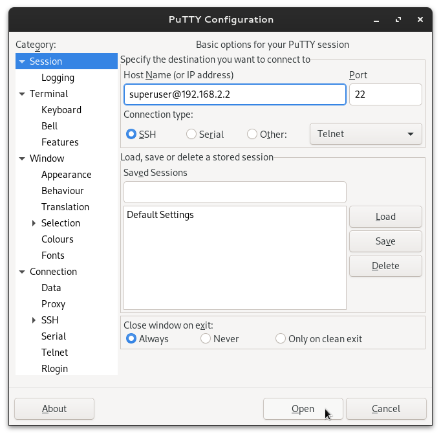Screen dimensions: 441x436
Task: Cancel the PuTTY configuration dialog
Action: [x=386, y=409]
